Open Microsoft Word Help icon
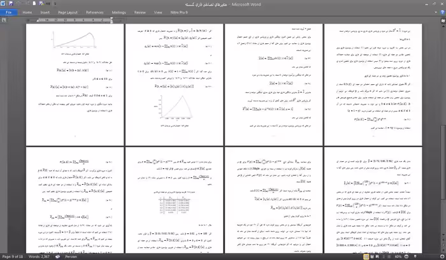Viewport: 446px width, 260px height. click(443, 12)
